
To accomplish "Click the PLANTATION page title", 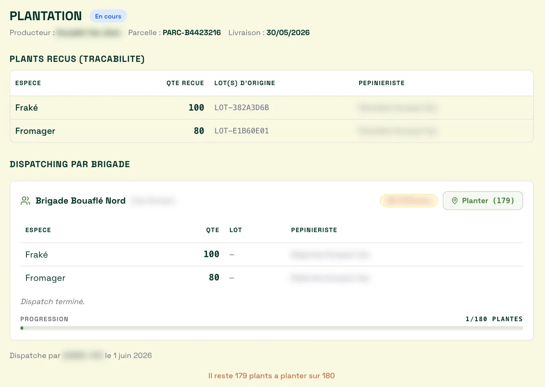I will [46, 16].
